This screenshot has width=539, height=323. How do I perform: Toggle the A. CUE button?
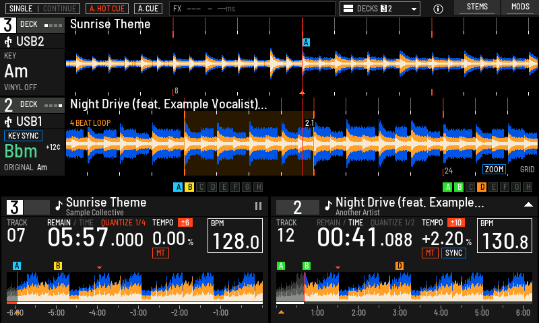pos(148,9)
